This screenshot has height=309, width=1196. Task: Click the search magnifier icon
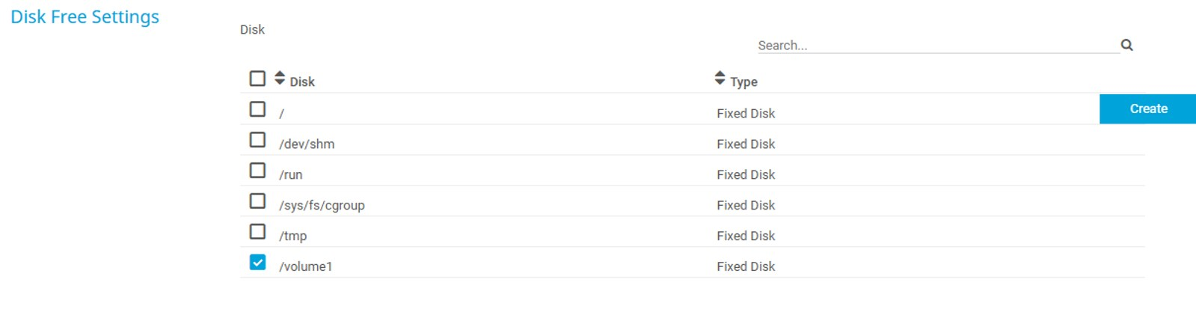coord(1126,45)
